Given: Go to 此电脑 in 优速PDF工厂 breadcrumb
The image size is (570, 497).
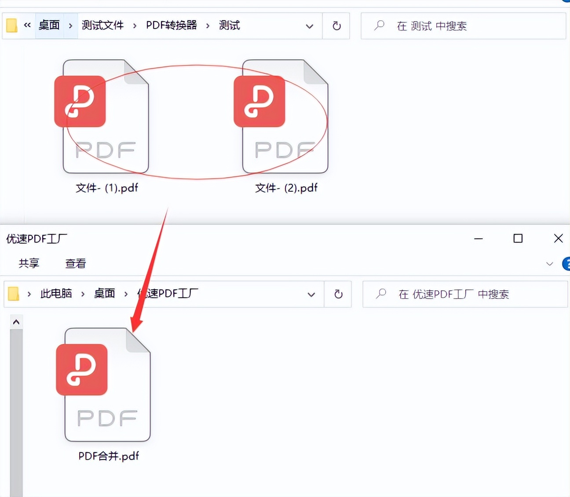Looking at the screenshot, I should pos(56,293).
